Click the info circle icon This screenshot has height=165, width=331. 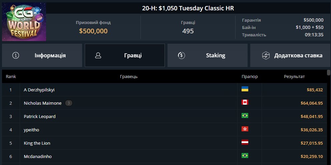16,55
